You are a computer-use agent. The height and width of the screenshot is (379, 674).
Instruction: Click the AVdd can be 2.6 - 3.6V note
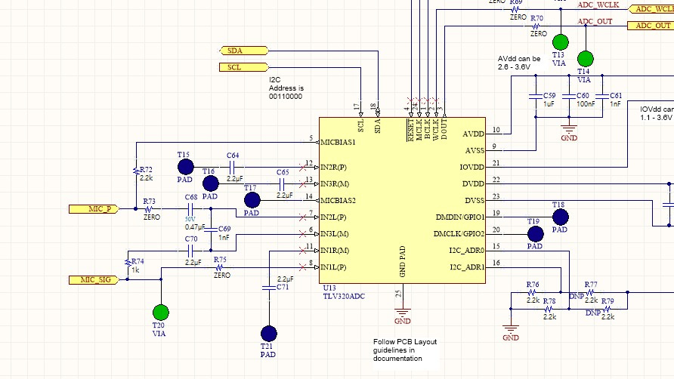coord(519,63)
